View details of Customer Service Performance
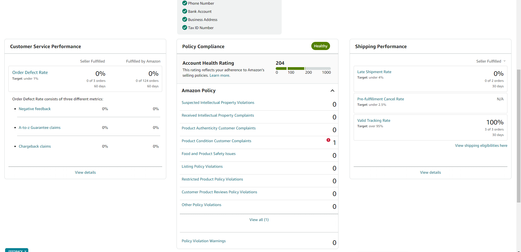This screenshot has height=252, width=521. click(x=85, y=172)
